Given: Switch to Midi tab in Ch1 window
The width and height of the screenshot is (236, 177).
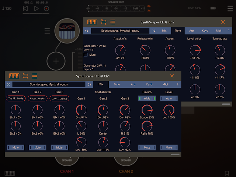Looking at the screenshot, I should [x=165, y=84].
